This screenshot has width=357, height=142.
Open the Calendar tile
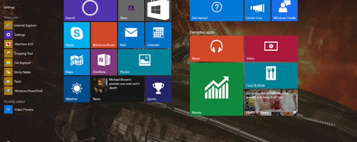click(158, 35)
